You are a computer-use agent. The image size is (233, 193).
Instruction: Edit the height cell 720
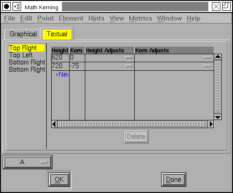pyautogui.click(x=60, y=66)
